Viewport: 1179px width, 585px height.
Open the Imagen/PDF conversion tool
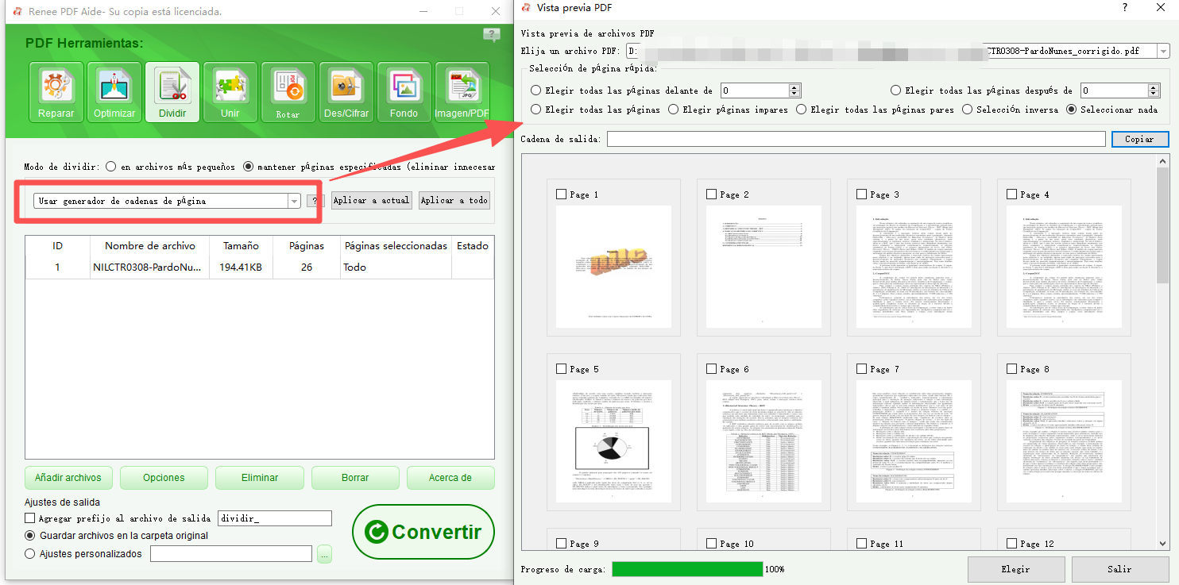[x=462, y=92]
